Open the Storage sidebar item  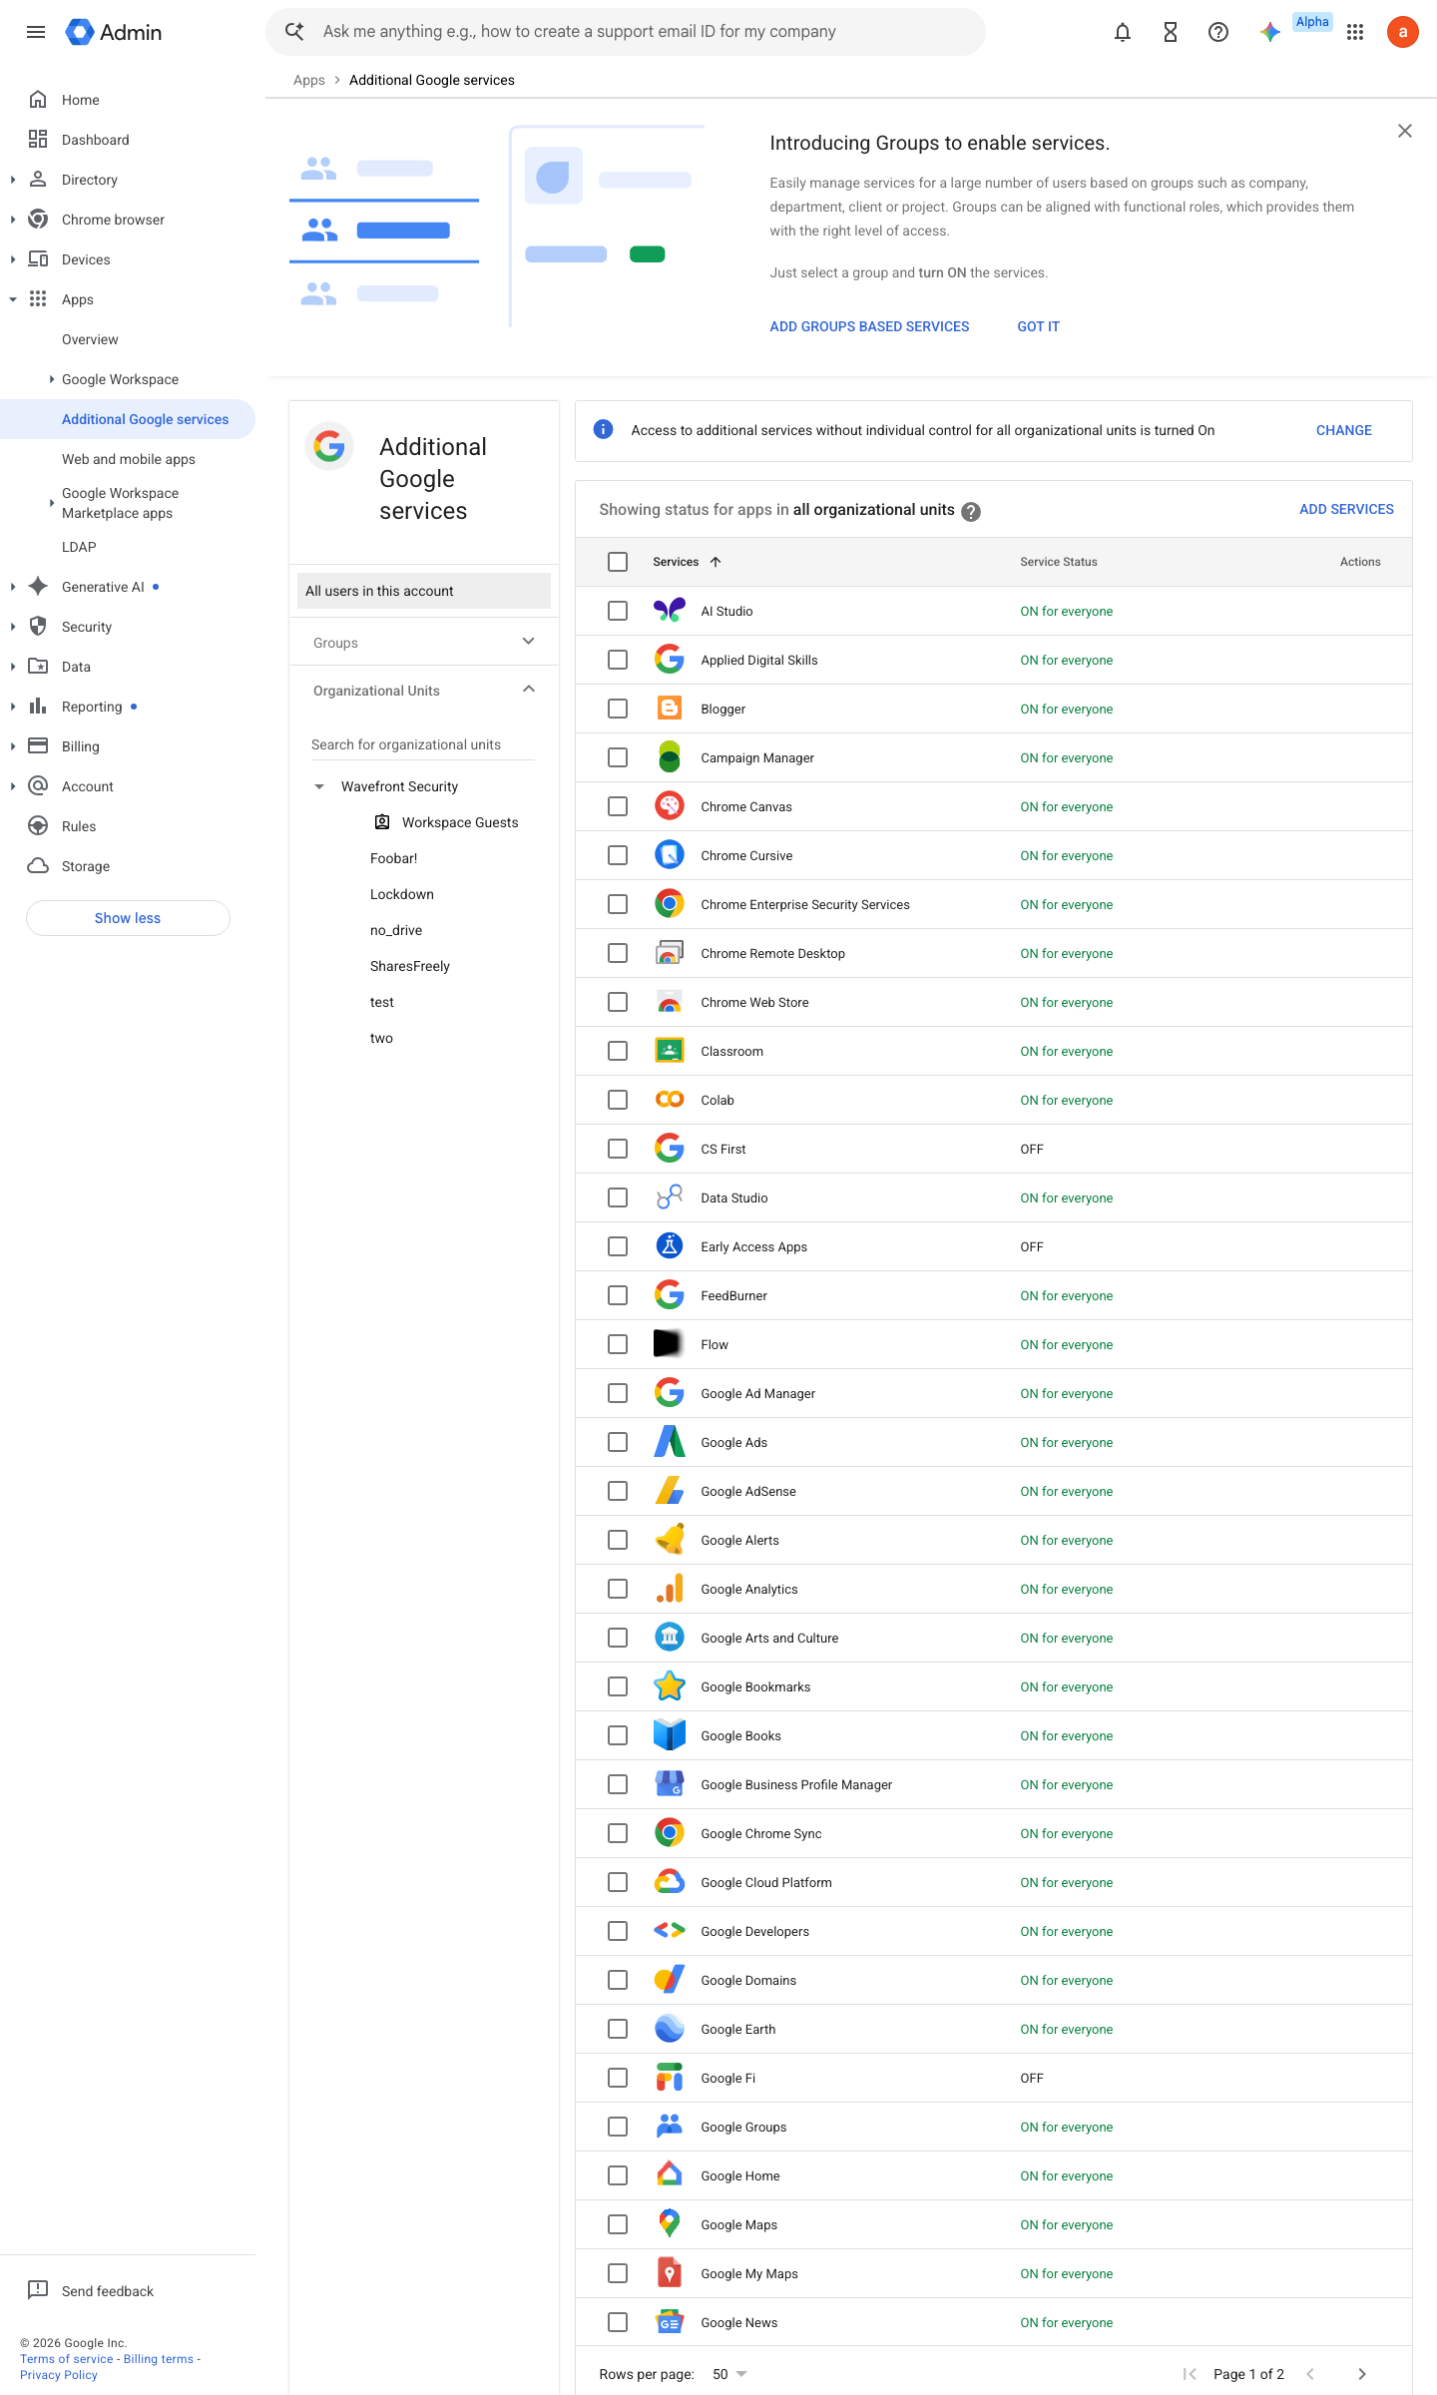(86, 866)
